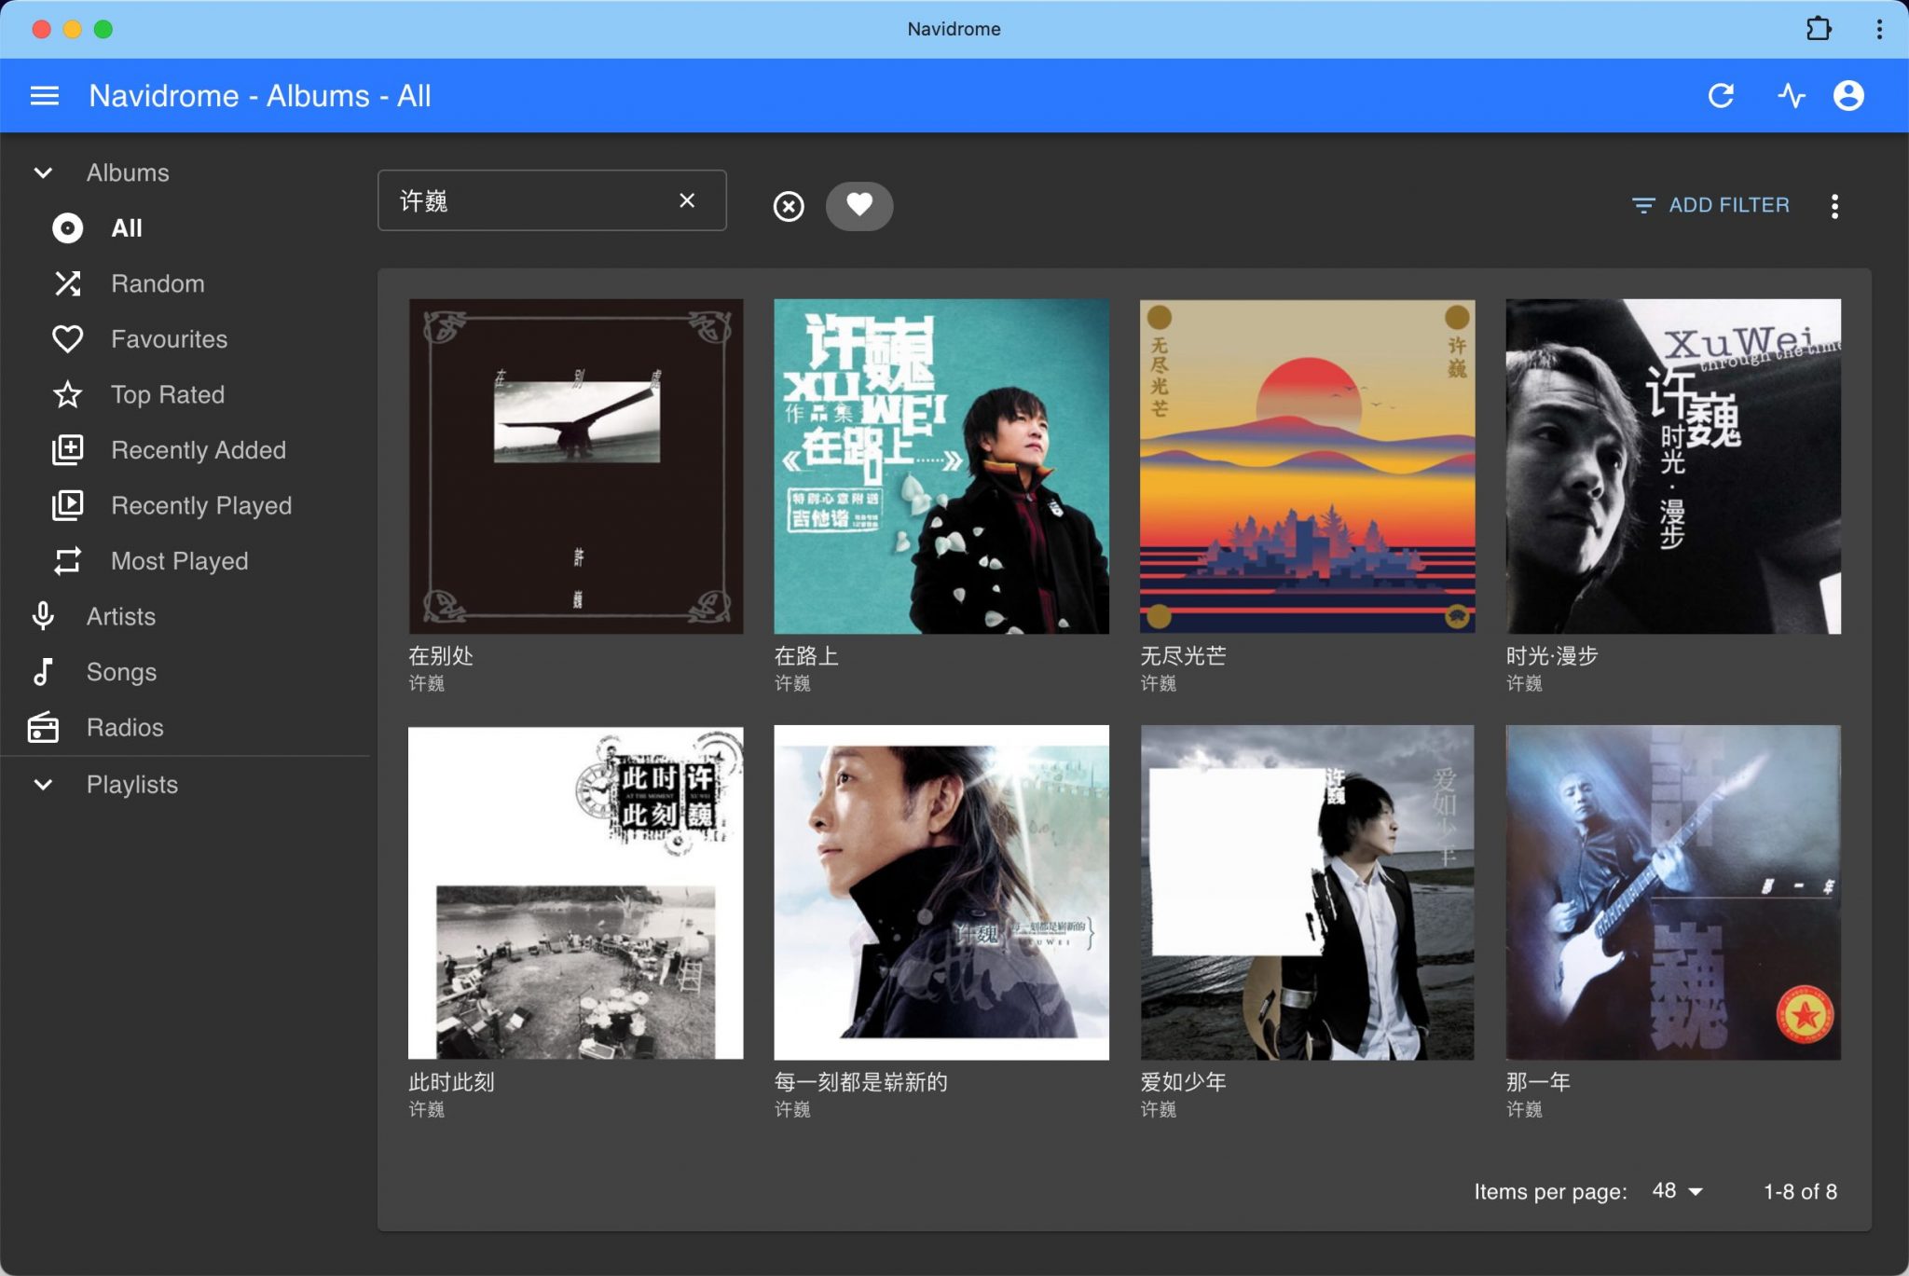Image resolution: width=1909 pixels, height=1276 pixels.
Task: Open the 那一年 album cover
Action: click(1673, 893)
